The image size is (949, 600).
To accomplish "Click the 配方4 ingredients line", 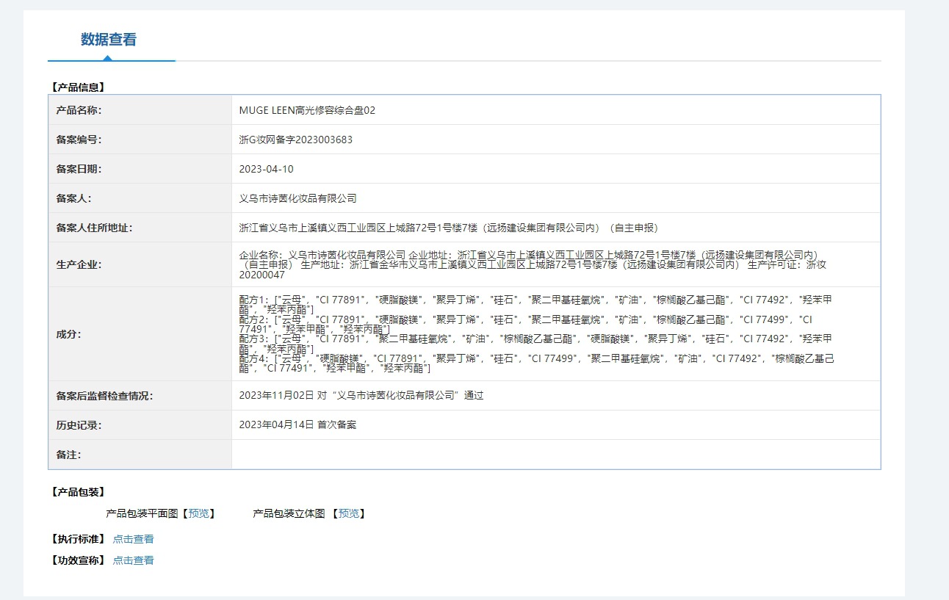I will coord(537,364).
